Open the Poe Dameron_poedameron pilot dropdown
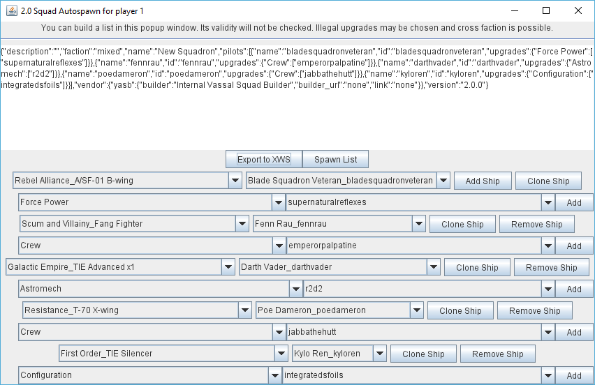Screen dimensions: 595x385 (339, 310)
